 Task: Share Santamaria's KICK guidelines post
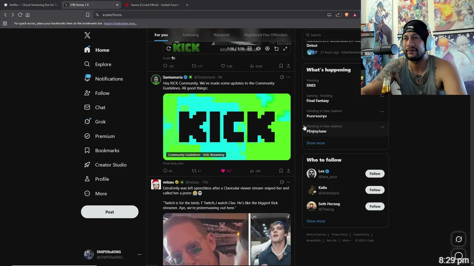(x=288, y=171)
